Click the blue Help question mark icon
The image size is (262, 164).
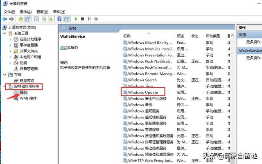pos(59,19)
